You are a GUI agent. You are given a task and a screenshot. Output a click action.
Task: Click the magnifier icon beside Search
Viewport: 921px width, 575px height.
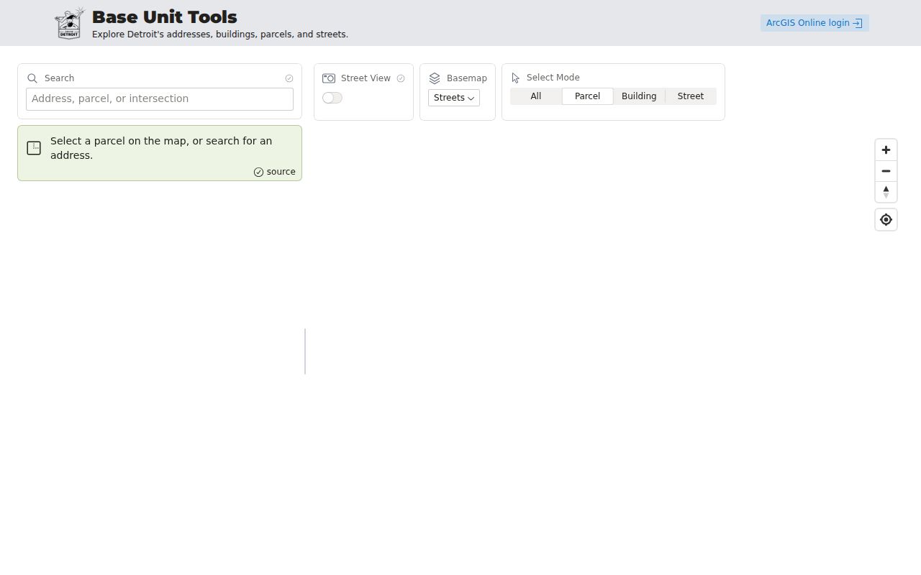point(32,78)
